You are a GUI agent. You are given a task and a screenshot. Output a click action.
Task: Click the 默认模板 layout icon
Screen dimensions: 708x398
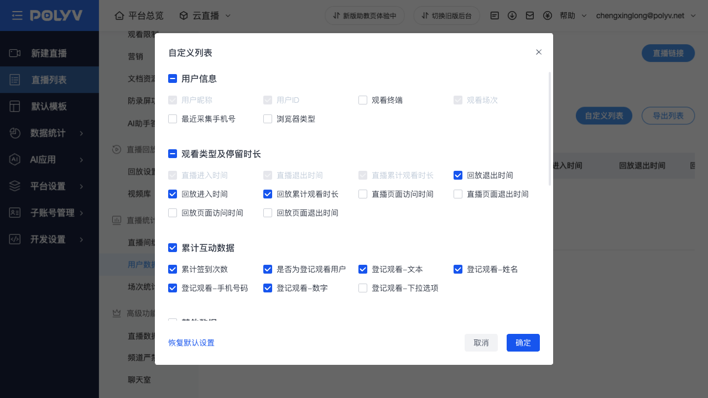pos(15,106)
